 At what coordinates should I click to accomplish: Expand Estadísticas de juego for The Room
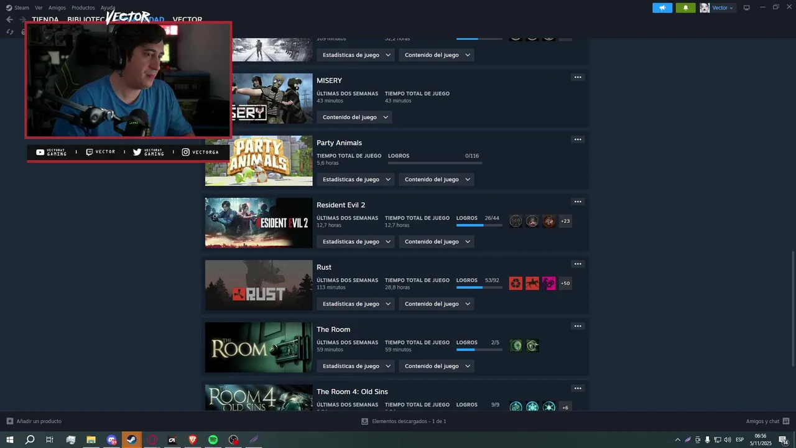point(356,366)
